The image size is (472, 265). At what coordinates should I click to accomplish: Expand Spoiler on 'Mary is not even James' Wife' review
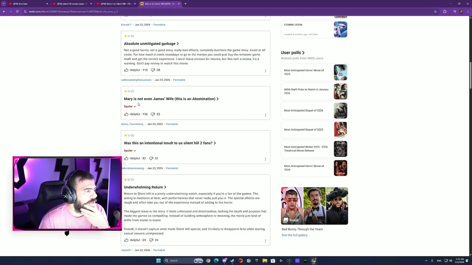click(x=130, y=106)
